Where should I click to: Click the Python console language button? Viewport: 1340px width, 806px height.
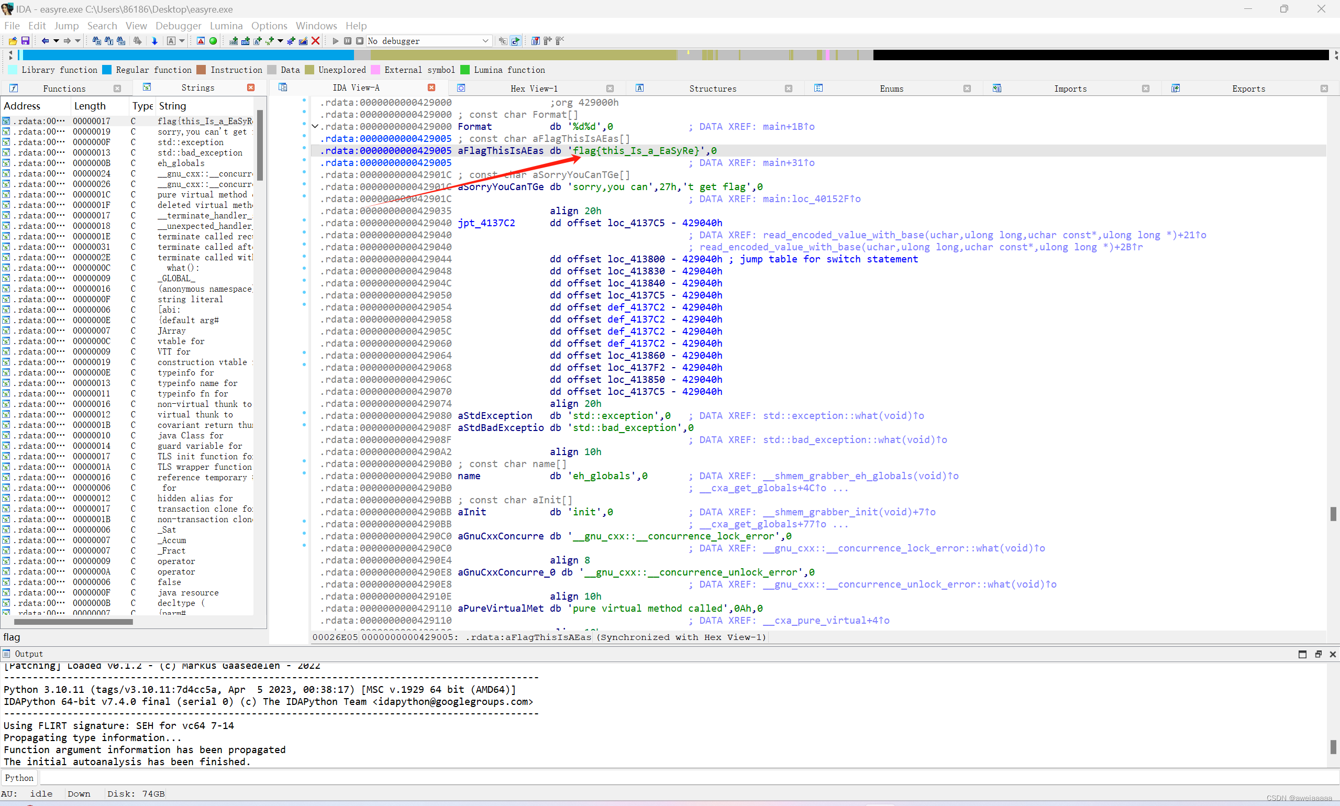click(x=19, y=778)
